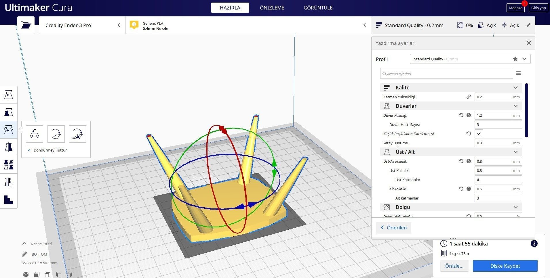Click the Arama ayarları search field

(446, 74)
